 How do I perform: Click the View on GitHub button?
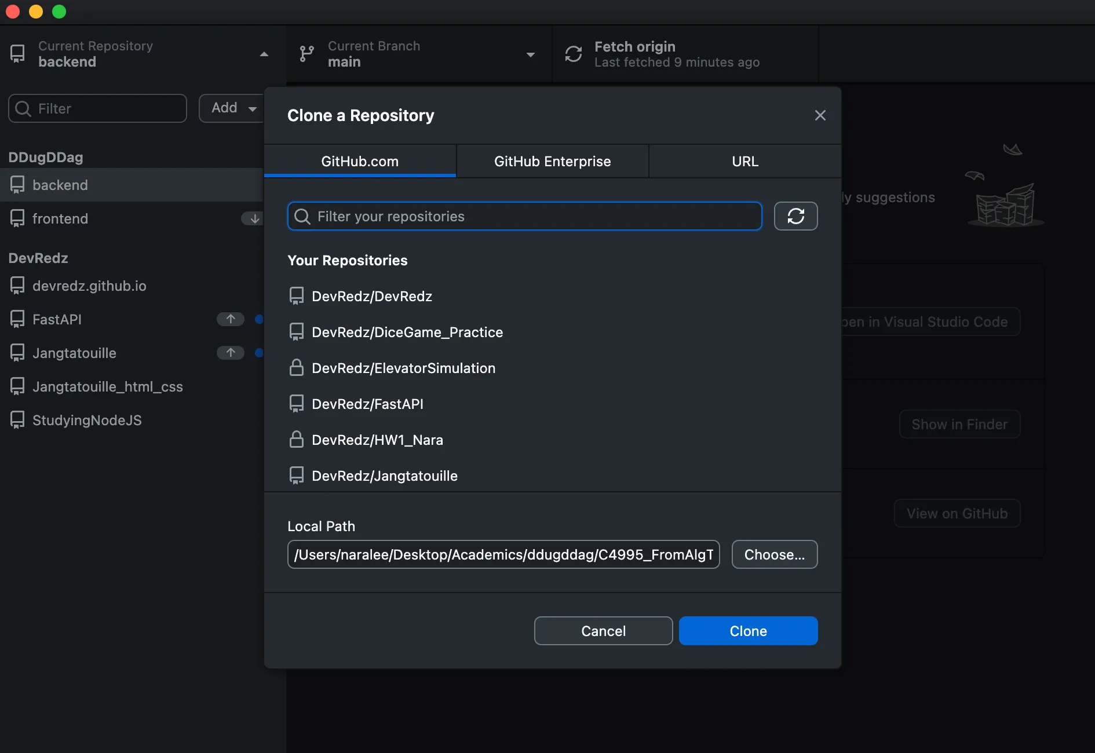pos(957,514)
